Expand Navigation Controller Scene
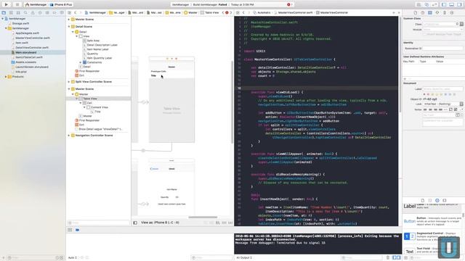 (x=69, y=136)
